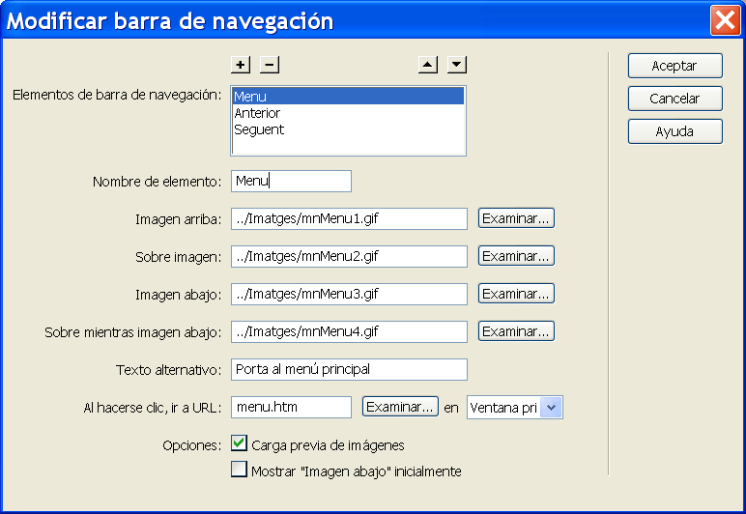The height and width of the screenshot is (514, 746).
Task: Open Ayuda help button
Action: (x=674, y=131)
